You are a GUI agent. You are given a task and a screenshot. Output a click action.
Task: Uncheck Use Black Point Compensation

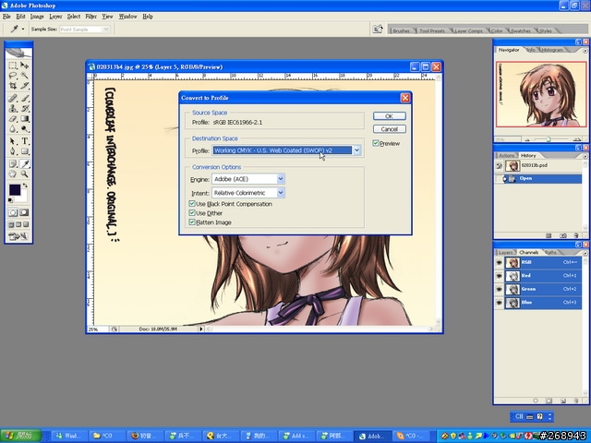pyautogui.click(x=192, y=204)
